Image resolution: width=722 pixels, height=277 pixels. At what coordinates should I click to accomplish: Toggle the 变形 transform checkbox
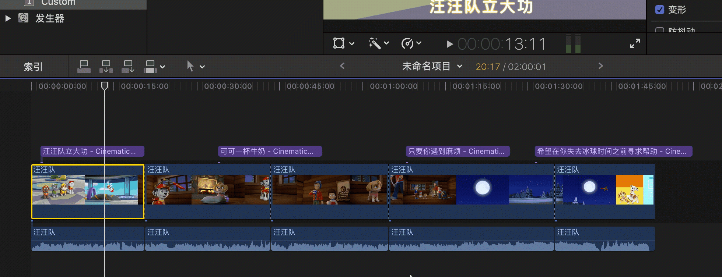[x=660, y=10]
